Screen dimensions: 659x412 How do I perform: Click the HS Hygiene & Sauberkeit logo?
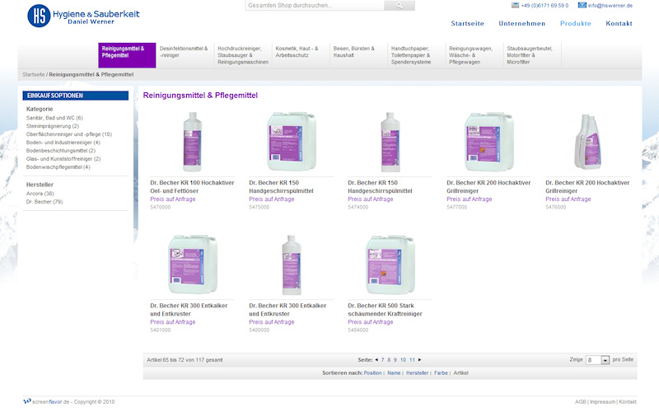pos(83,16)
